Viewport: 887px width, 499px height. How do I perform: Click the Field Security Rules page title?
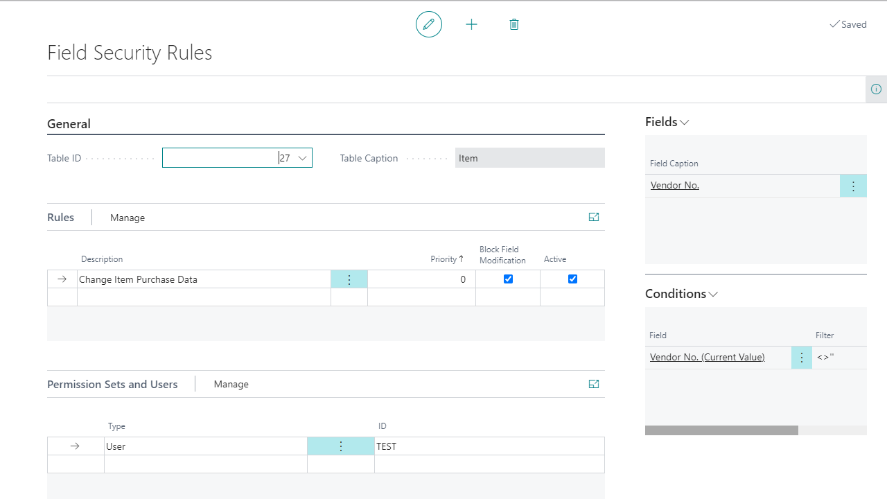point(130,53)
